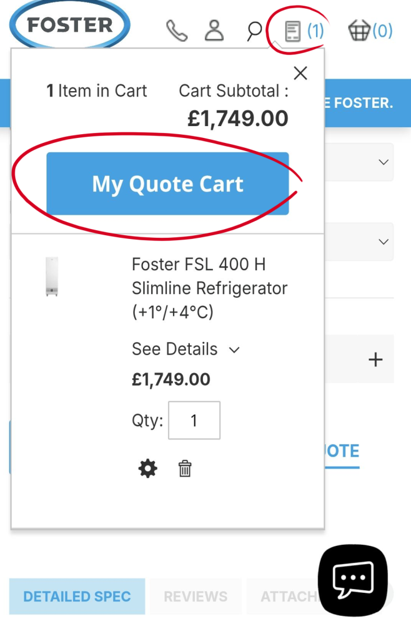Open the live chat bubble
Image resolution: width=411 pixels, height=624 pixels.
pos(353,580)
